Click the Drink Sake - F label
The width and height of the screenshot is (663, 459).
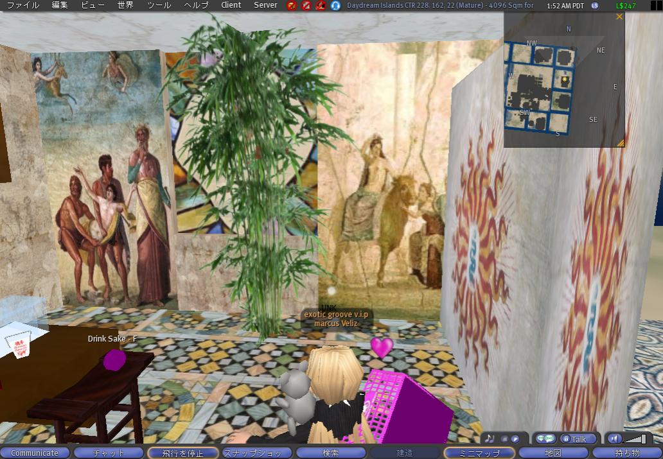click(x=112, y=338)
